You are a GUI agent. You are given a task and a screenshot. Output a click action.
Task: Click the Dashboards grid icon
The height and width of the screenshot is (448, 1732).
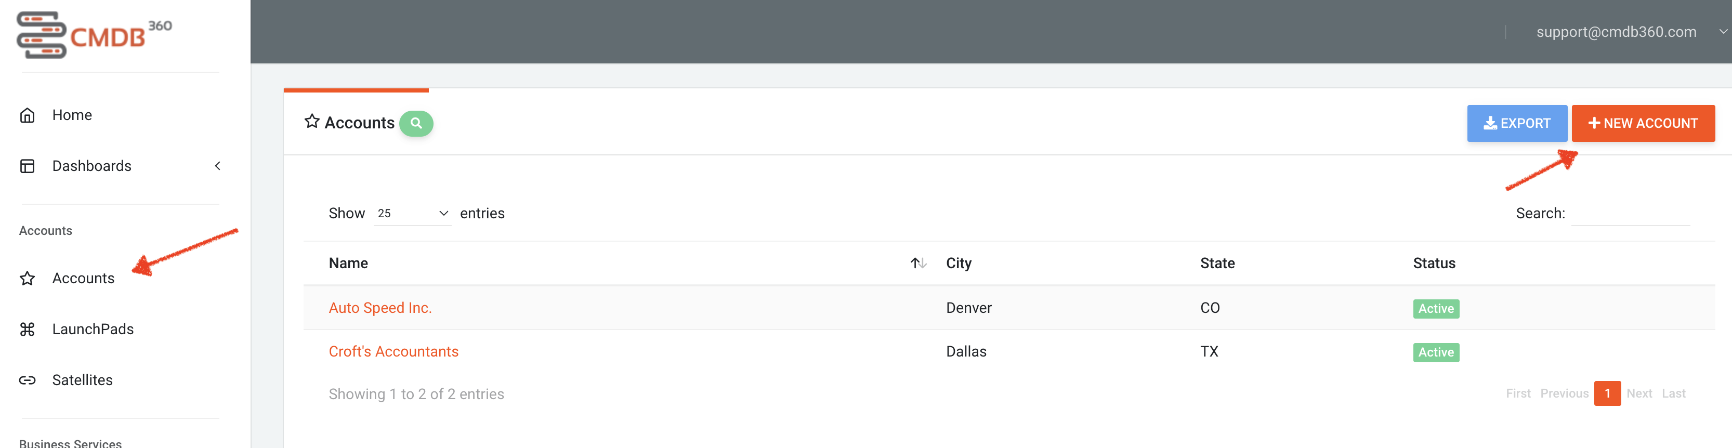pos(27,166)
